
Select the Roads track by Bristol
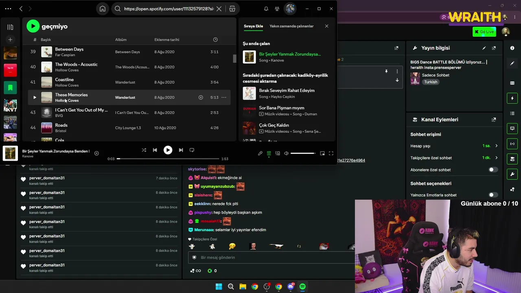click(x=61, y=125)
